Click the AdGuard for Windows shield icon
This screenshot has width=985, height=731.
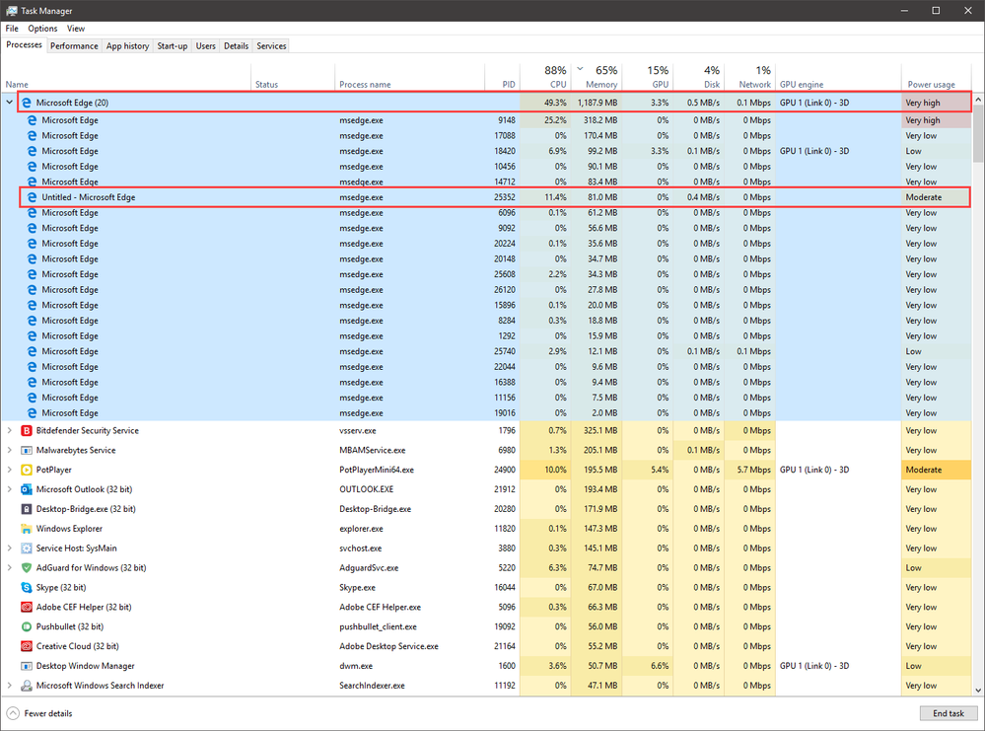coord(27,567)
